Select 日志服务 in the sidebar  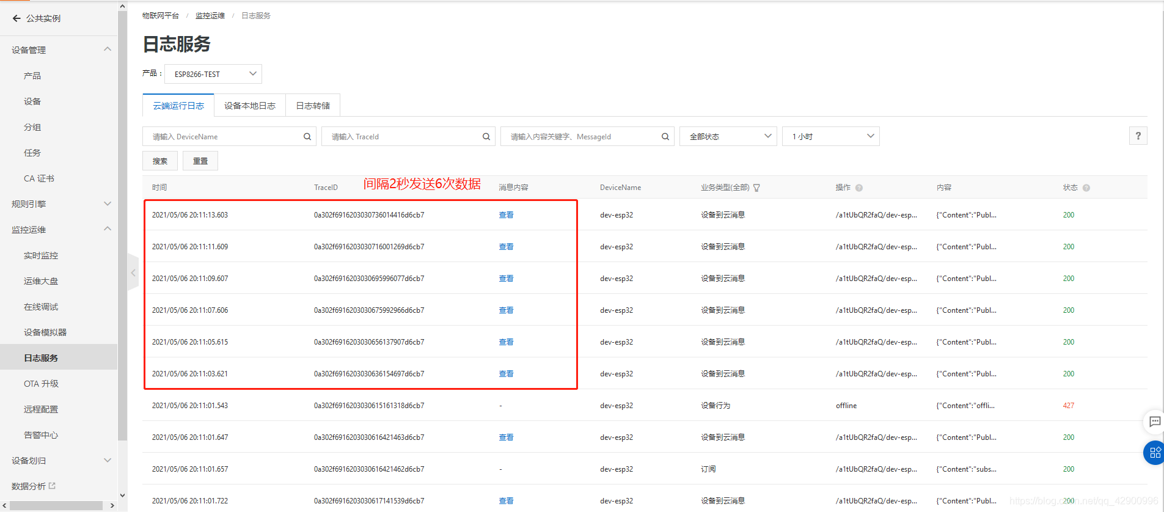[59, 357]
